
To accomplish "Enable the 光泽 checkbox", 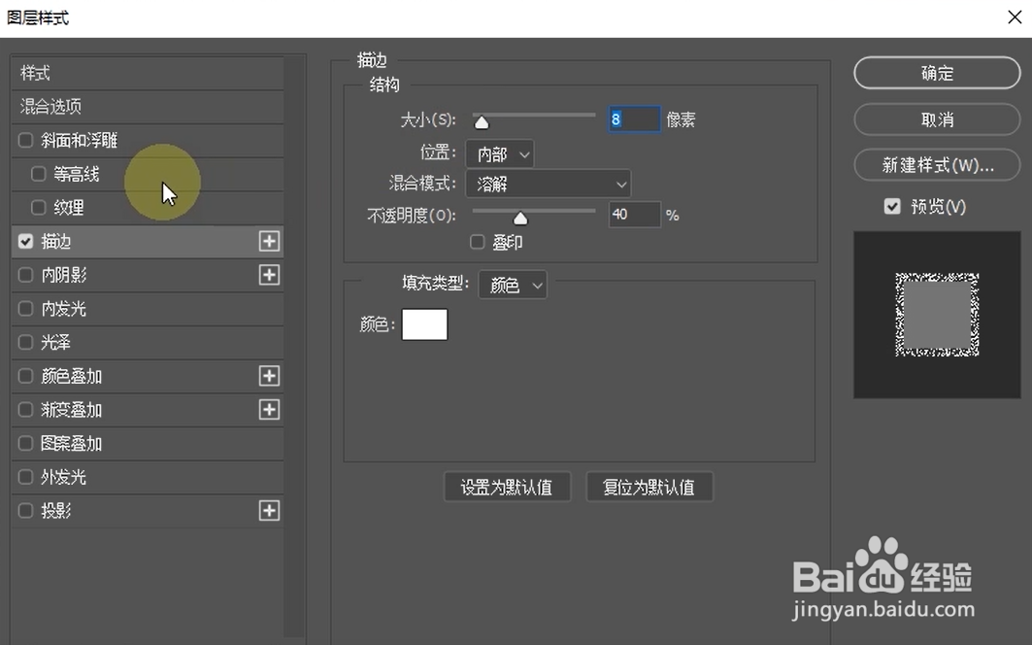I will [25, 342].
